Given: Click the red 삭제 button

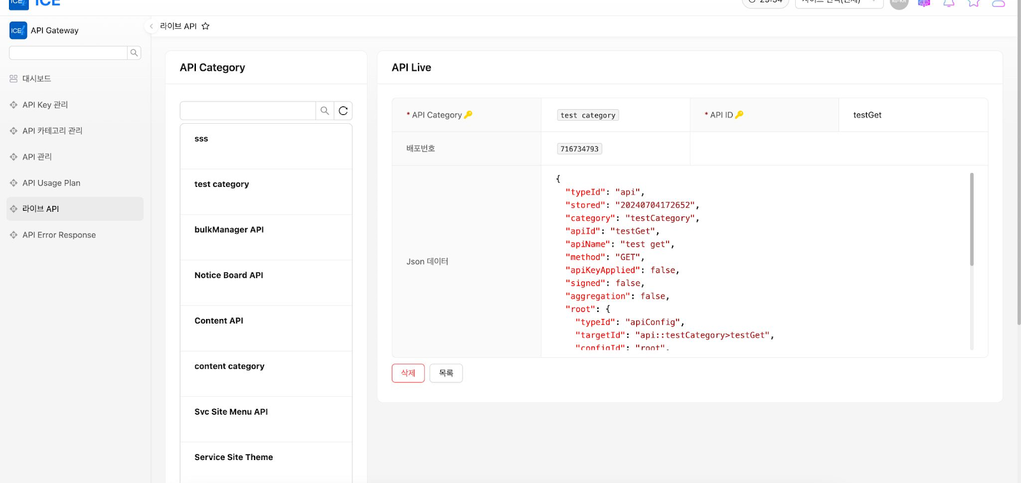Looking at the screenshot, I should tap(408, 373).
